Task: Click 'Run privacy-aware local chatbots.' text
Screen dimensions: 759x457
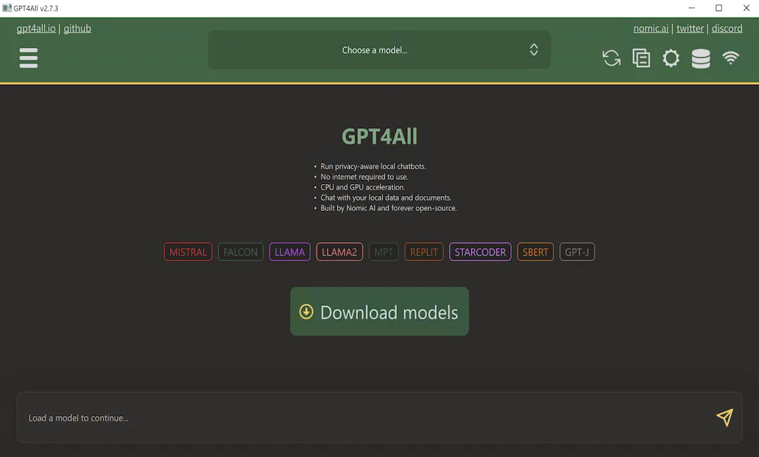Action: (374, 166)
